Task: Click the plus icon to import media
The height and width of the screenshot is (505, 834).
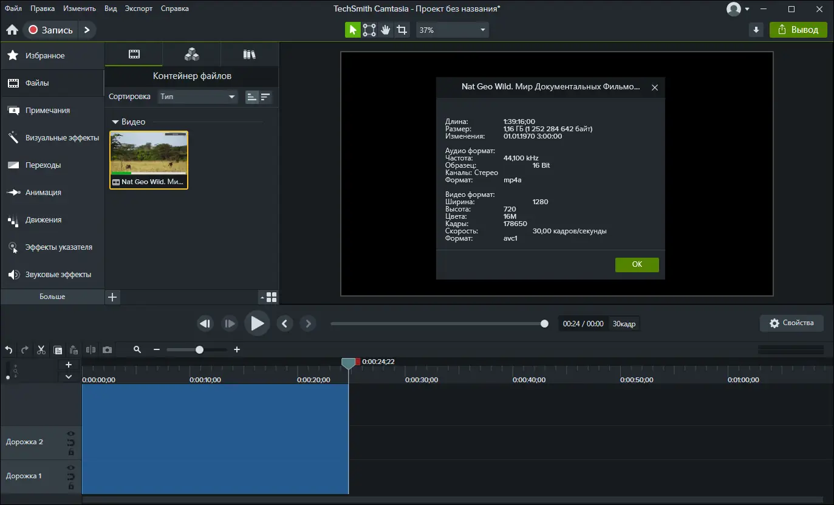Action: pos(112,297)
